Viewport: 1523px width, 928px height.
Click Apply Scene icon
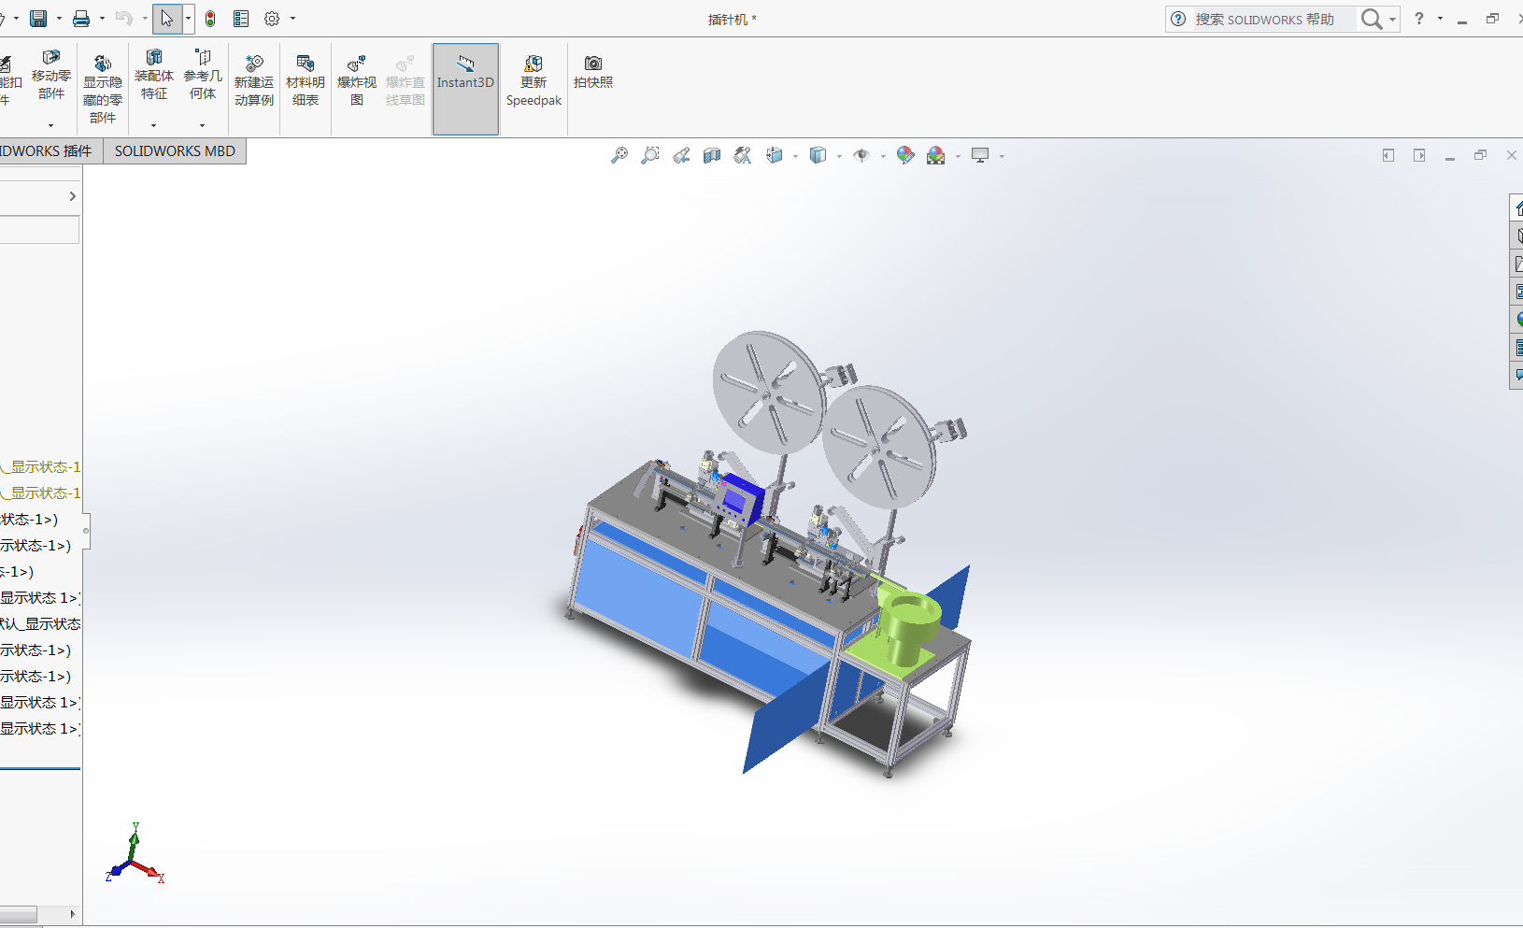[x=936, y=156]
